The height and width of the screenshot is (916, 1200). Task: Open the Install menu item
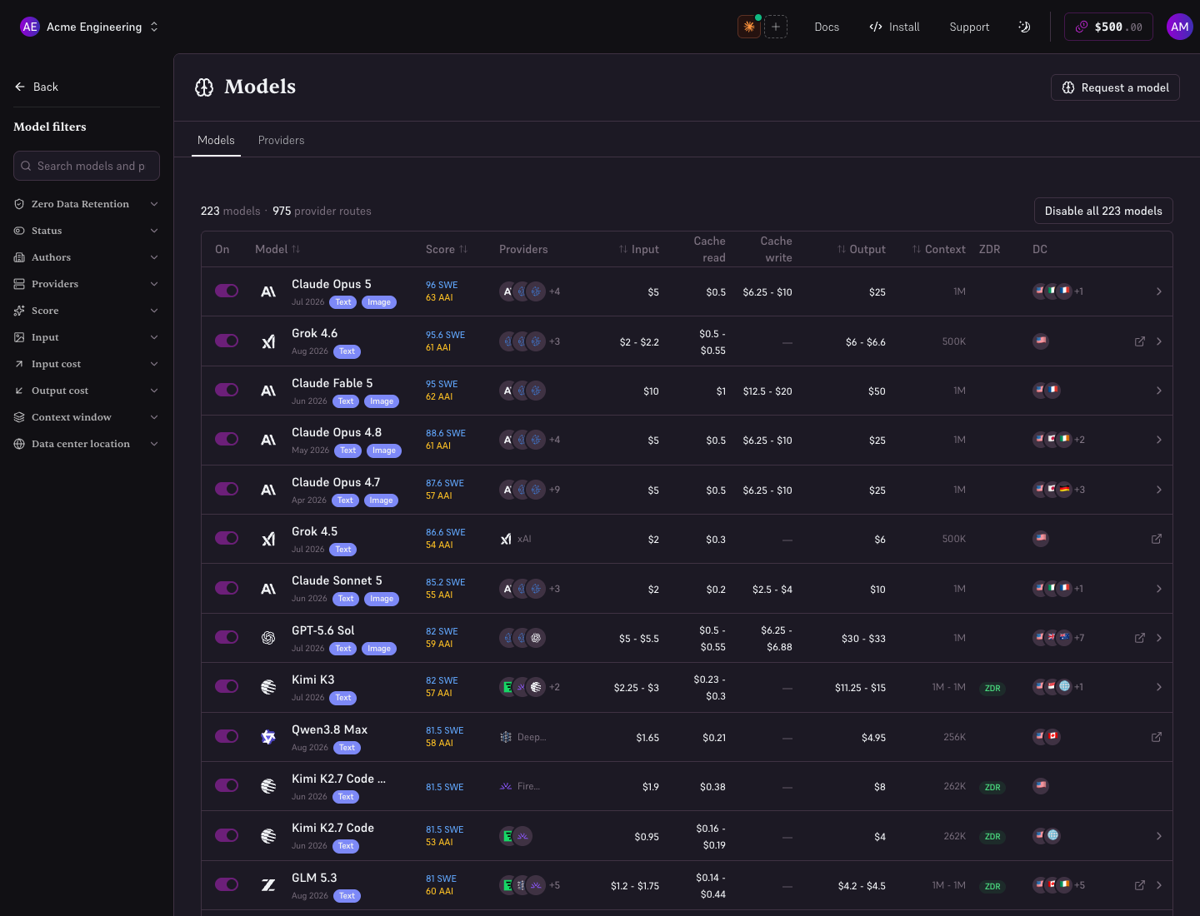click(894, 27)
